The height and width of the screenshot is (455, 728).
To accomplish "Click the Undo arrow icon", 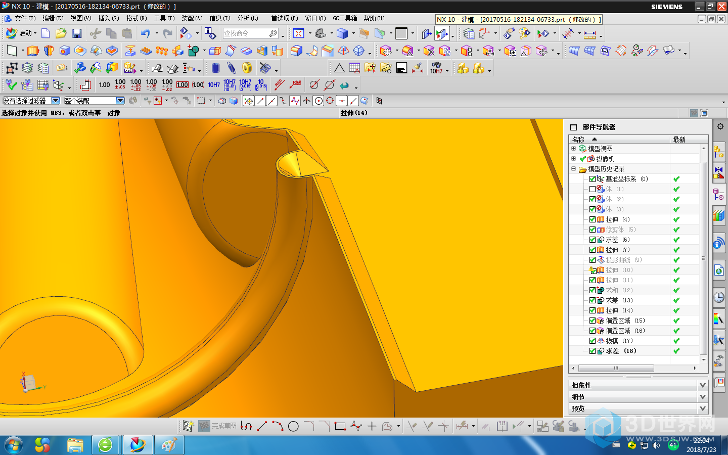I will click(x=146, y=33).
